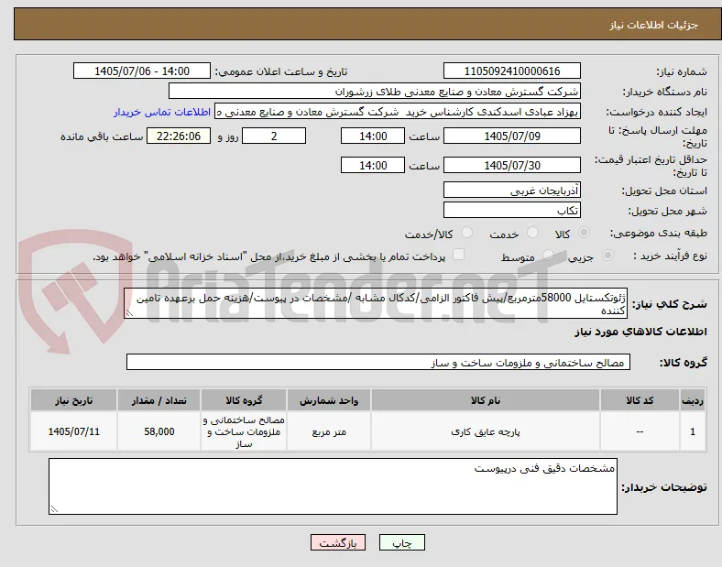The height and width of the screenshot is (567, 722).
Task: Click the مصالح ساختمانی group cell in table
Action: pos(244,431)
